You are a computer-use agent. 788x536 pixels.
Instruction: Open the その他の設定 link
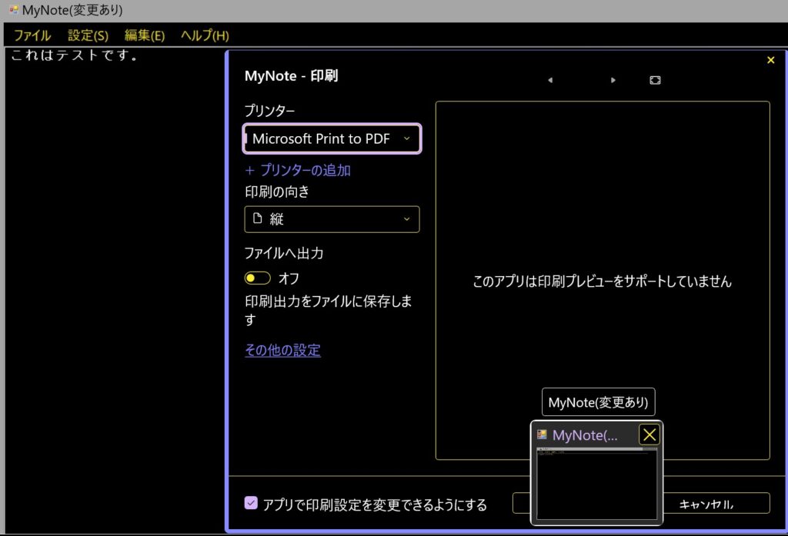click(x=282, y=350)
